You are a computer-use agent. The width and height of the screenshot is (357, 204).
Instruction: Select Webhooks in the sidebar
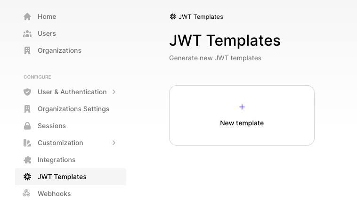(54, 194)
